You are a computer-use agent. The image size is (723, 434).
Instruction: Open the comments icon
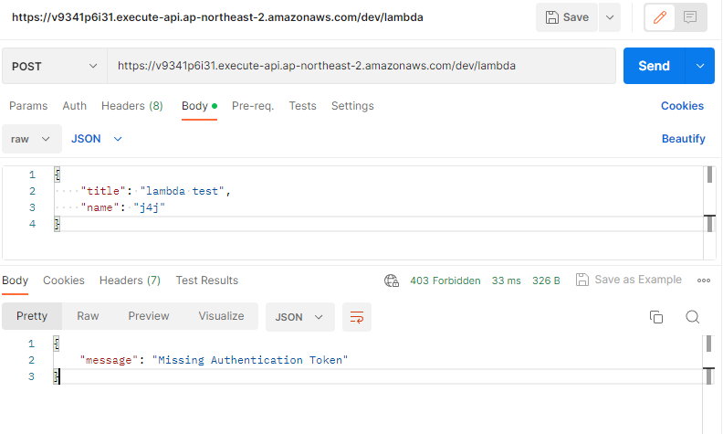coord(690,17)
